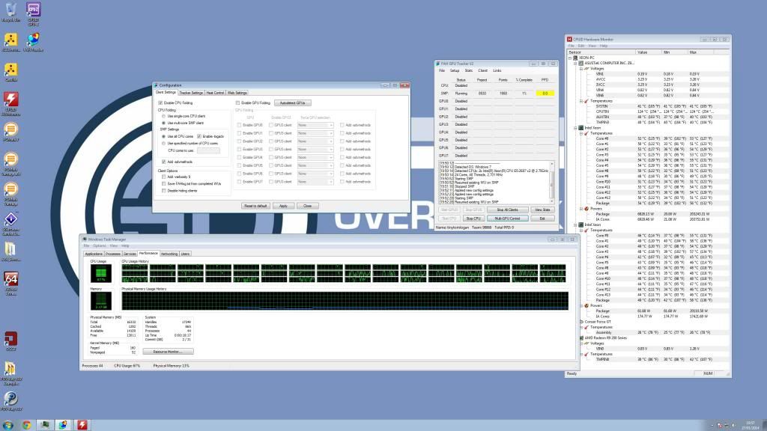Switch to the Task Manager taskbar icon

tap(44, 425)
